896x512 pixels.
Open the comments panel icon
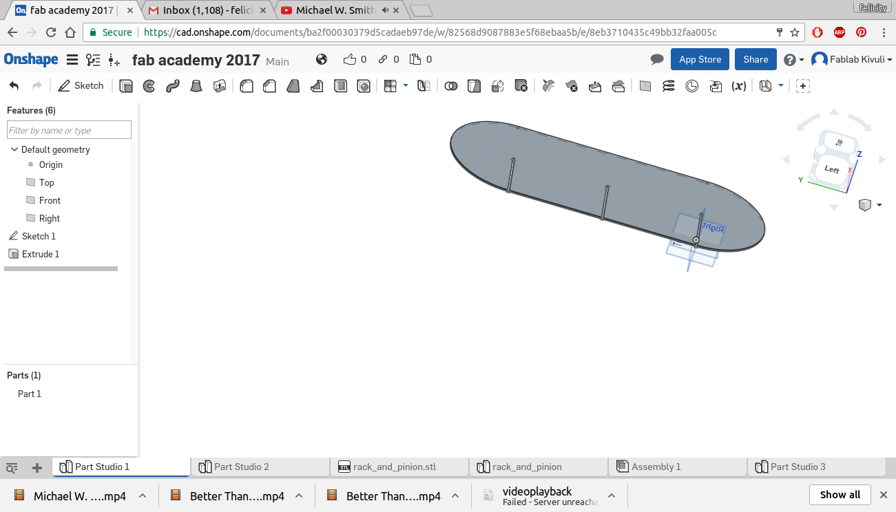click(x=657, y=60)
